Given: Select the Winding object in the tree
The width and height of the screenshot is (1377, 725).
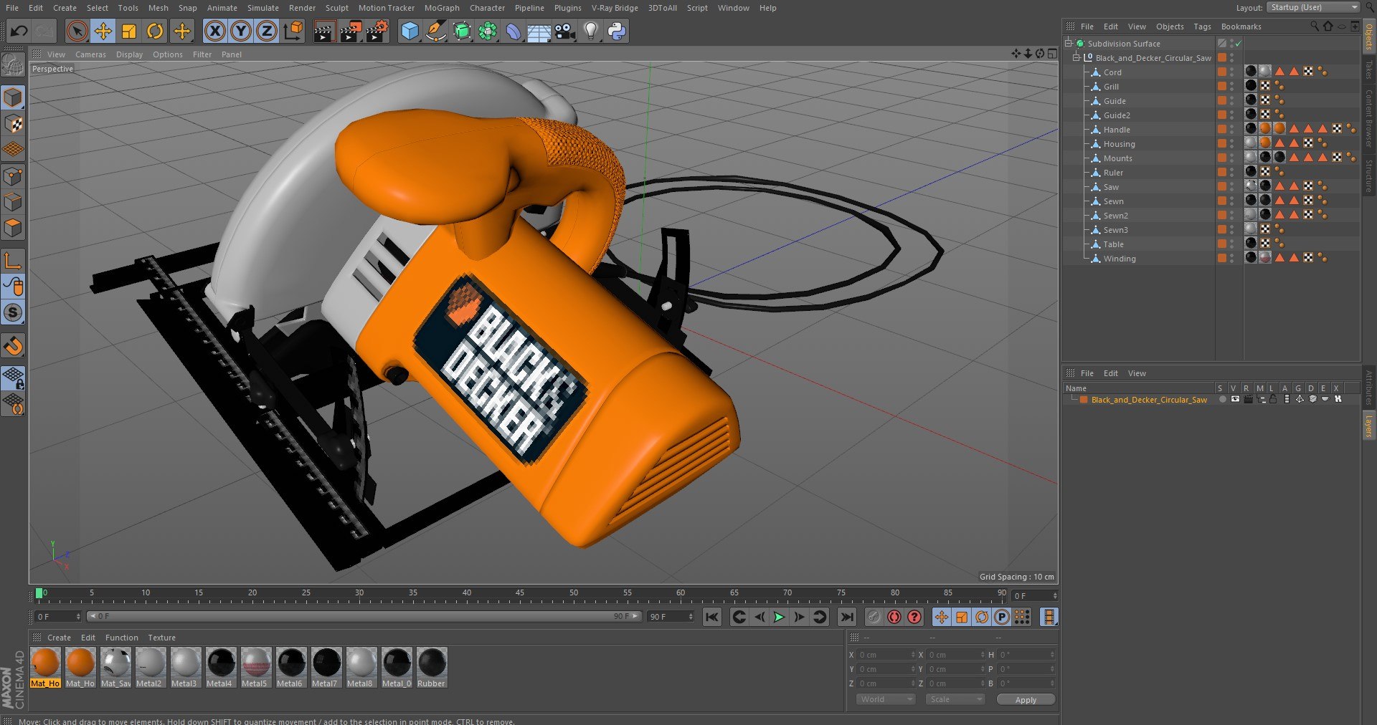Looking at the screenshot, I should point(1119,259).
